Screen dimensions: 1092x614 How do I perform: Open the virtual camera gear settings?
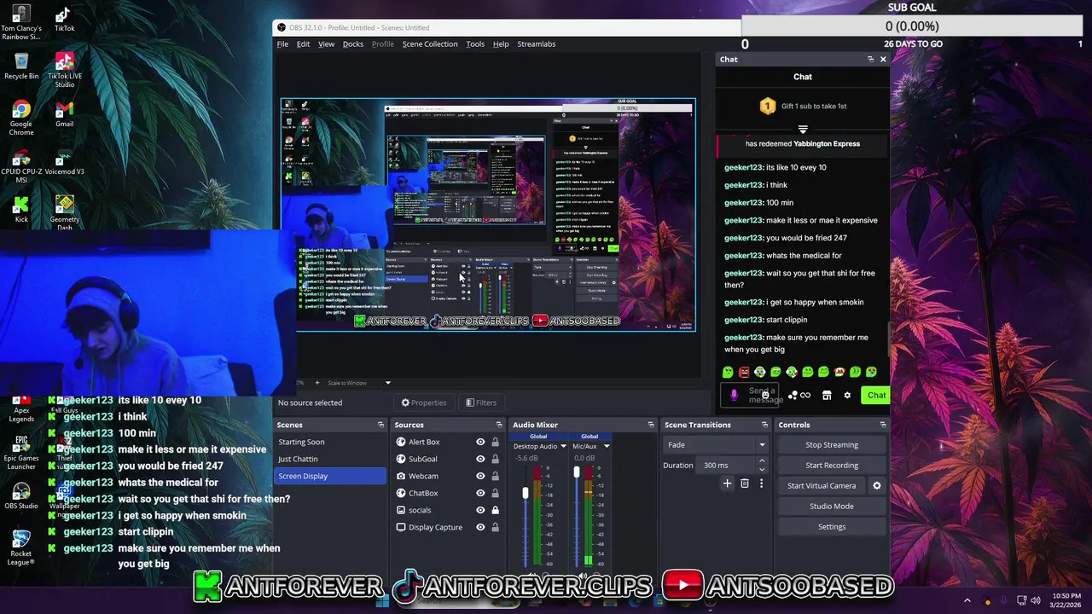point(876,485)
